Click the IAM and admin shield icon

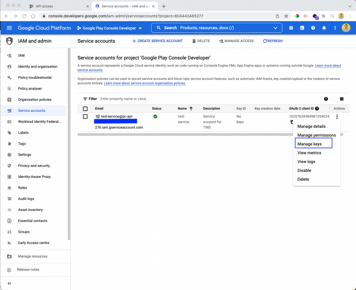point(9,41)
